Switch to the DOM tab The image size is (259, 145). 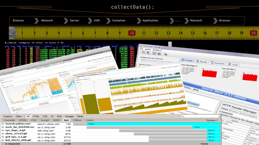(56, 120)
